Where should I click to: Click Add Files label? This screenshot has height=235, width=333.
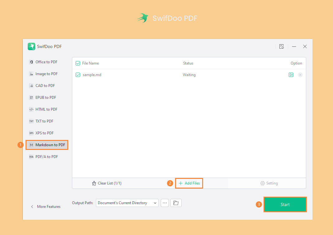[192, 183]
